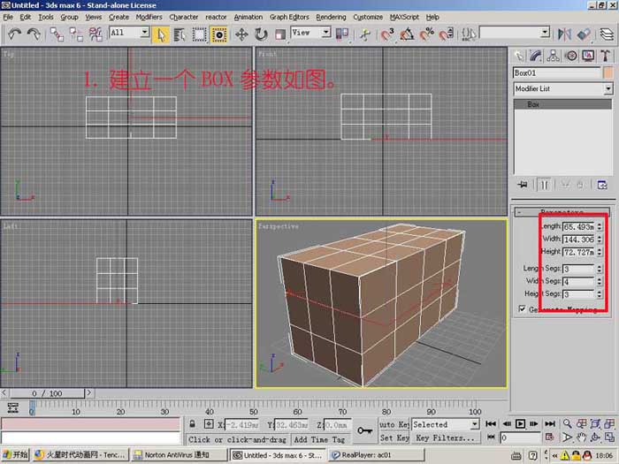Activate the Select and Uniform Scale tool

[280, 34]
